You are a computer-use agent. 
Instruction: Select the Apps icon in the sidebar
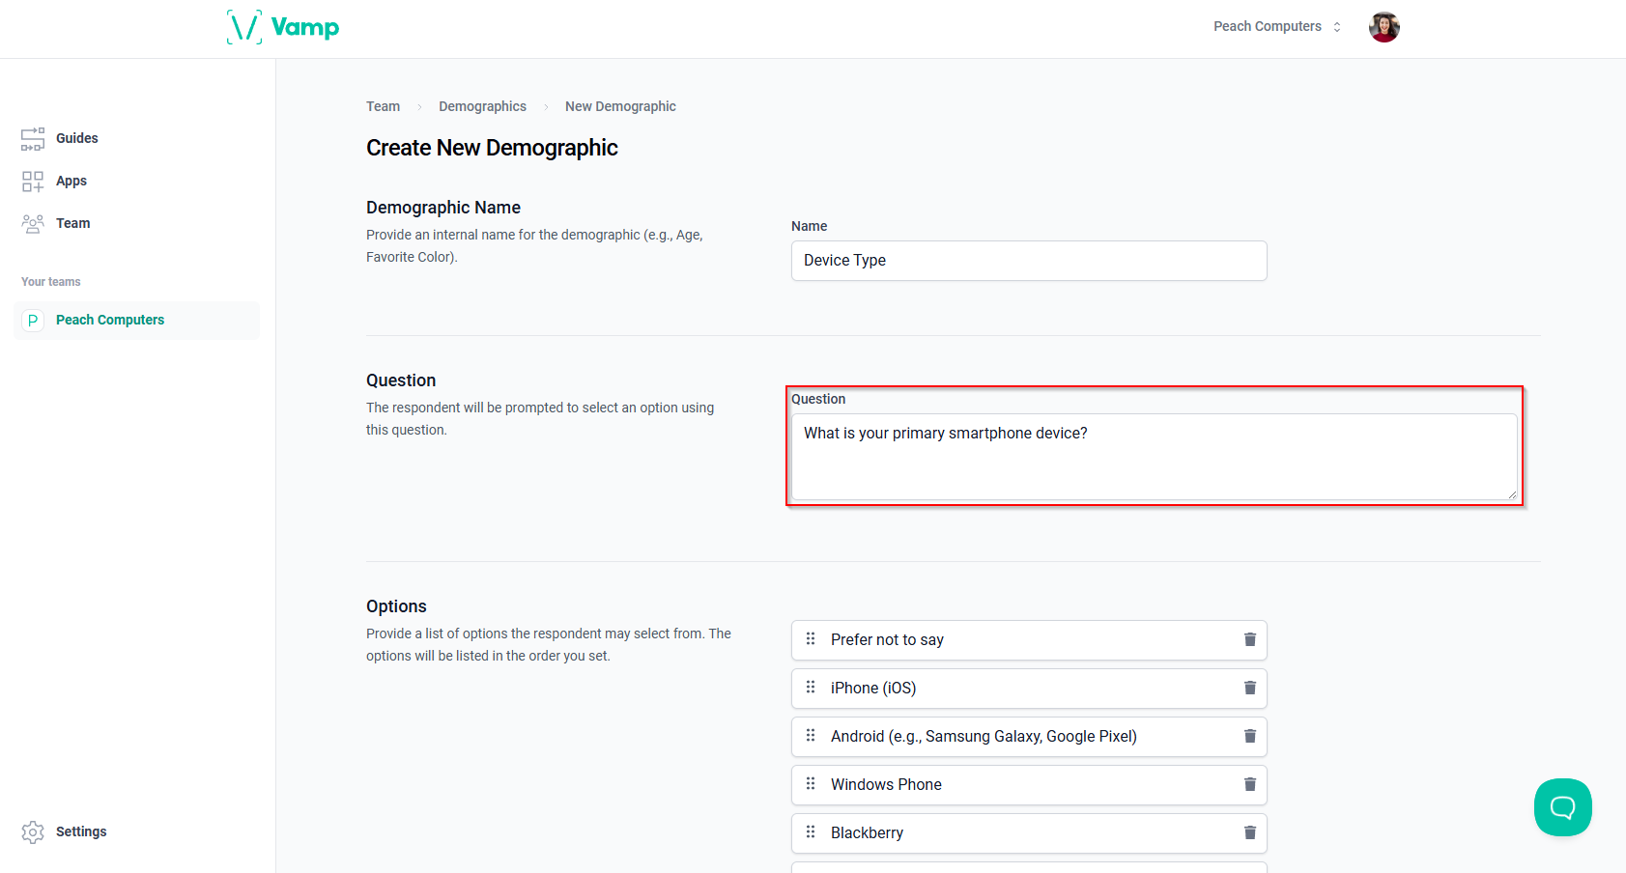pos(33,181)
